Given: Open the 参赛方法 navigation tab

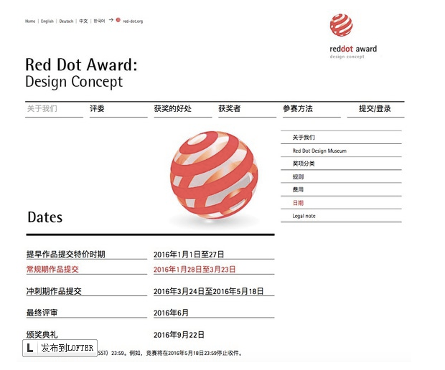Looking at the screenshot, I should tap(297, 108).
